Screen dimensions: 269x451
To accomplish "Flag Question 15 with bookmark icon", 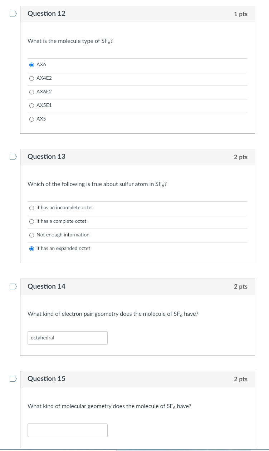I will click(13, 379).
